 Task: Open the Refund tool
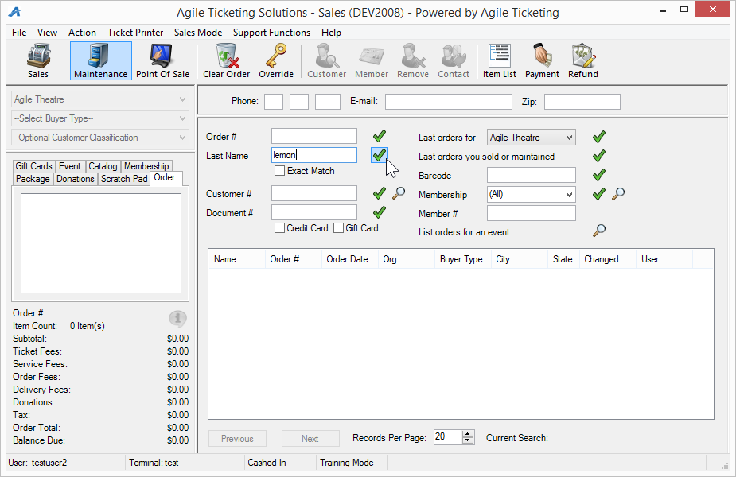coord(583,61)
